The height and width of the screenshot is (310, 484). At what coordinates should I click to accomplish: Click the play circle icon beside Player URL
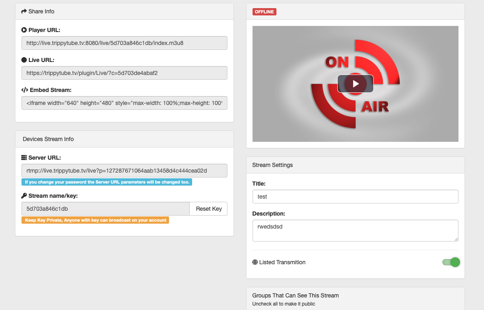tap(24, 30)
